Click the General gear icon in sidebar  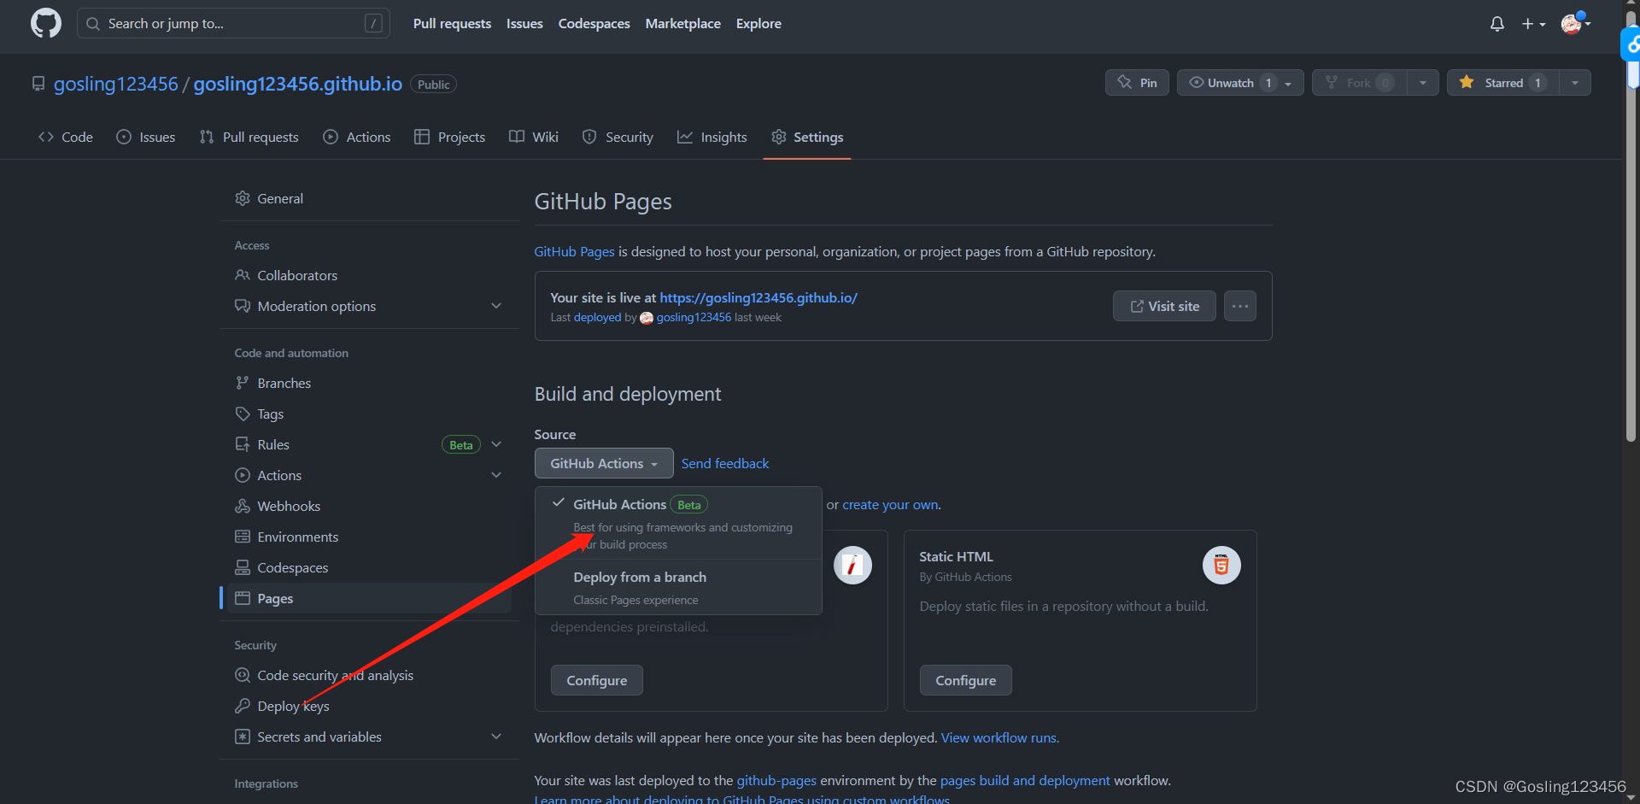(243, 198)
